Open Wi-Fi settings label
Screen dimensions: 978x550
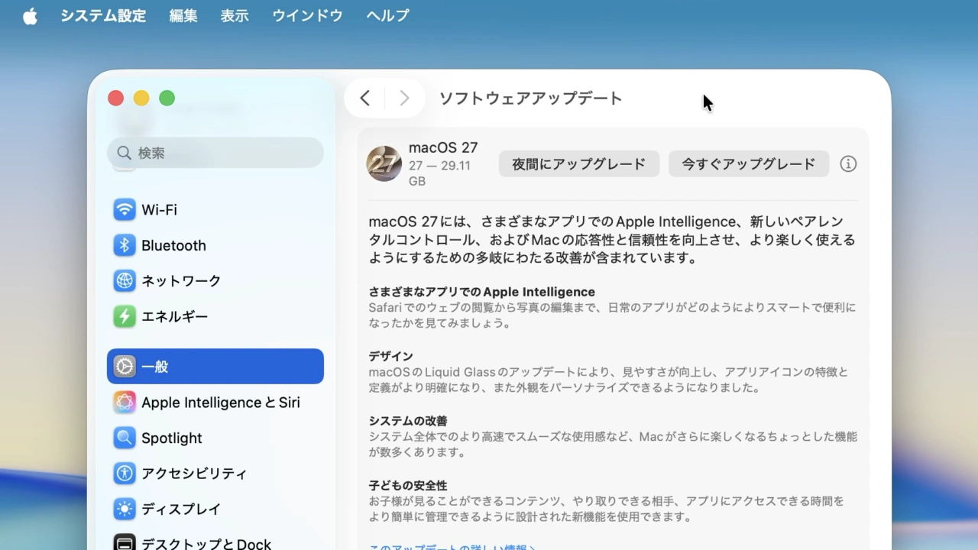tap(159, 209)
